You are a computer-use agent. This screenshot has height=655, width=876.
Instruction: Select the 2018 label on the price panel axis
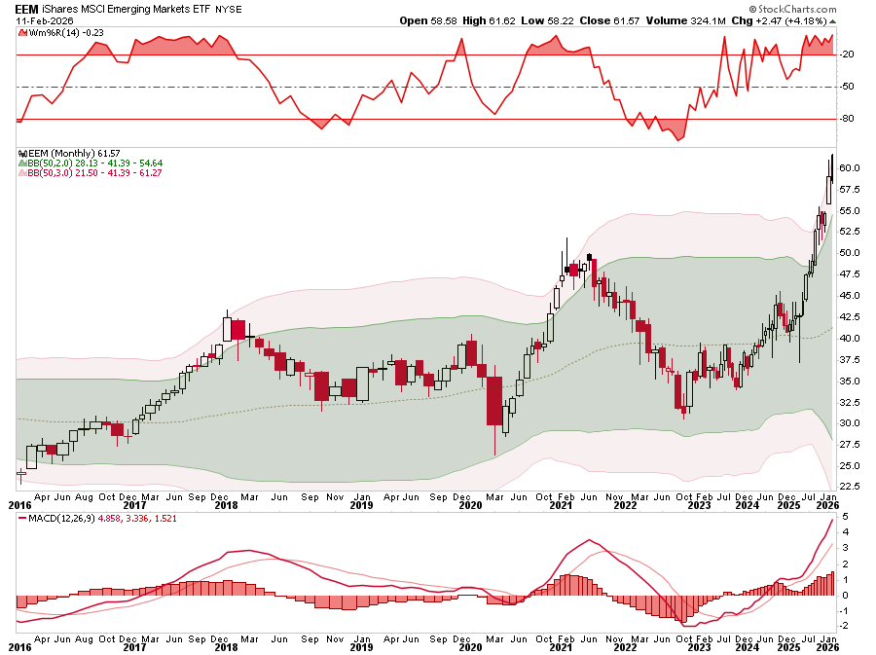point(226,505)
